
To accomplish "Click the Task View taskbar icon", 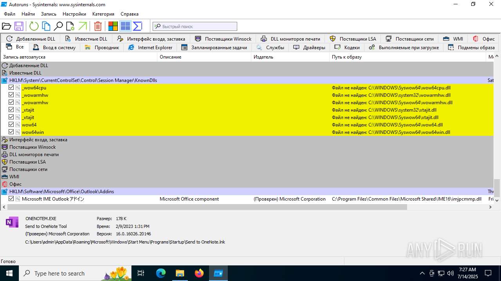I will pyautogui.click(x=141, y=273).
